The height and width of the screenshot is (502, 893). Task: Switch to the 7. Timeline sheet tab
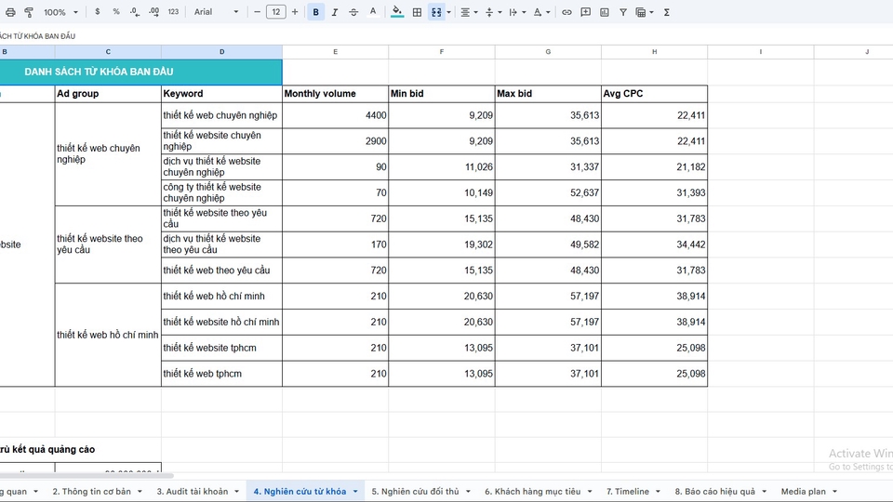(x=628, y=491)
